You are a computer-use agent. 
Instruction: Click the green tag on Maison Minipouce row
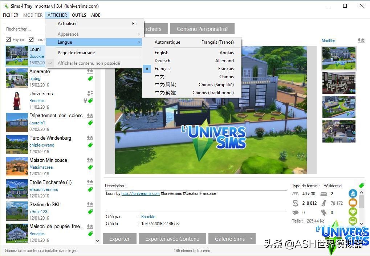click(x=90, y=167)
